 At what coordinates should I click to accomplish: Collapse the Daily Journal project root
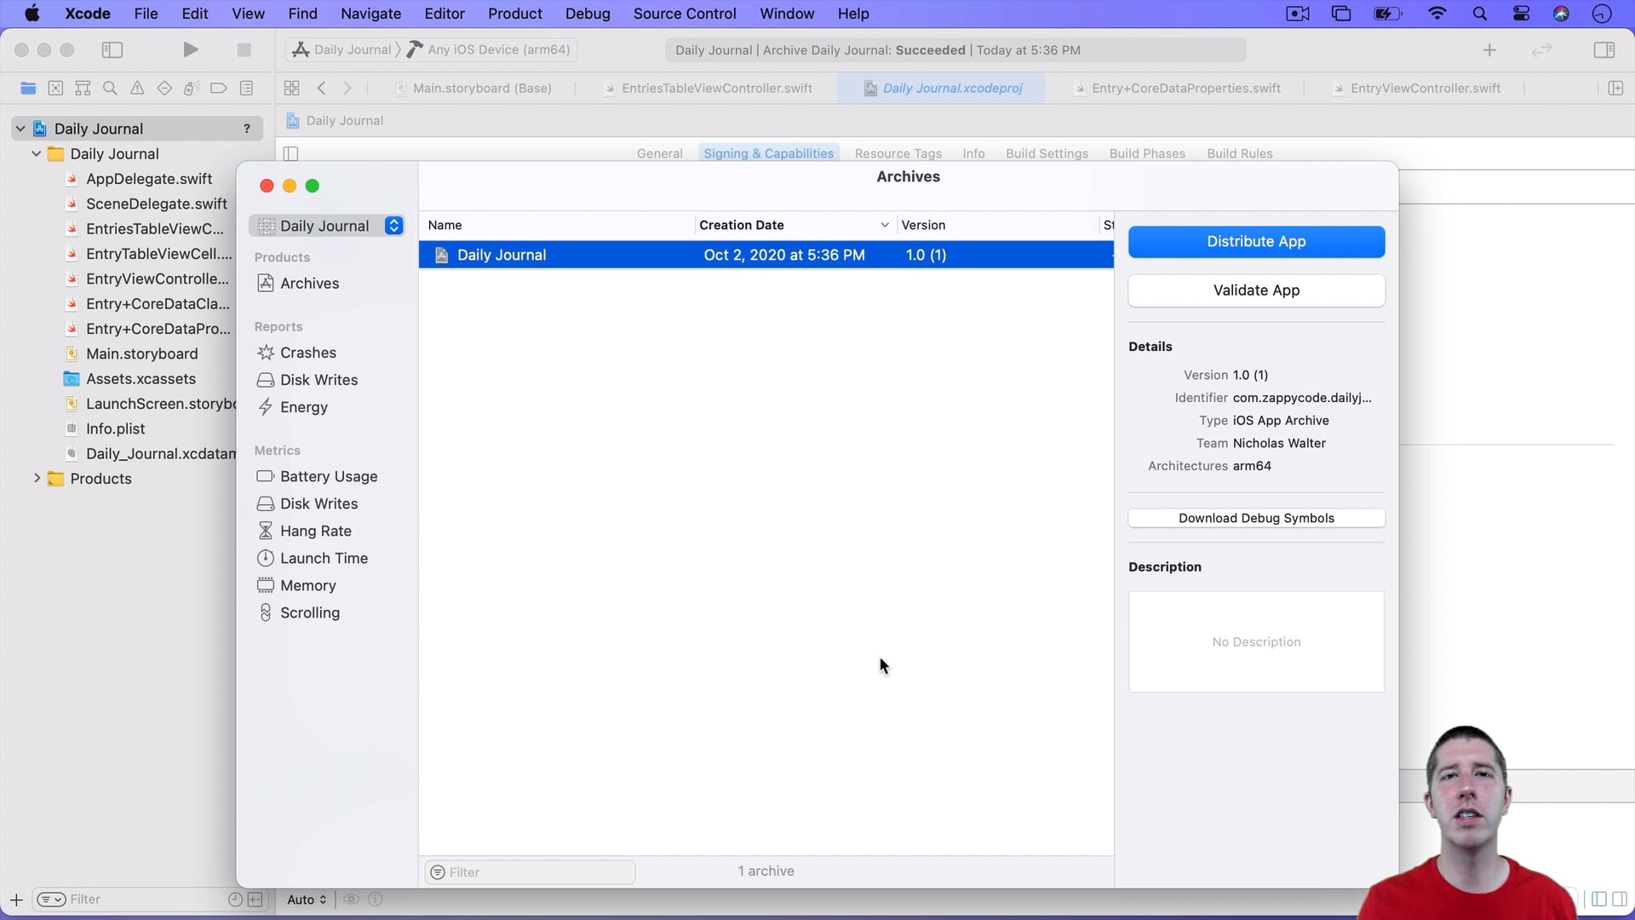coord(20,129)
